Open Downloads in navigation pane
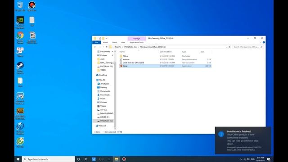 (103, 95)
